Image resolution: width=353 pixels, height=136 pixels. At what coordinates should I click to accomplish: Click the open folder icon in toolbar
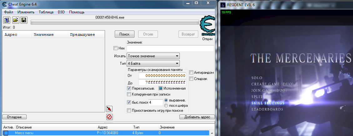pos(15,20)
